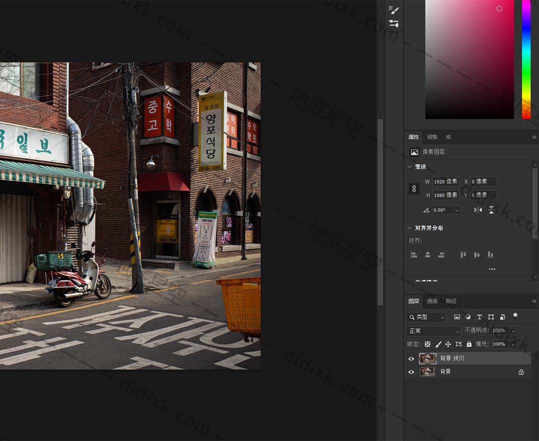539x441 pixels.
Task: Align vertical centers icon
Action: tap(477, 255)
